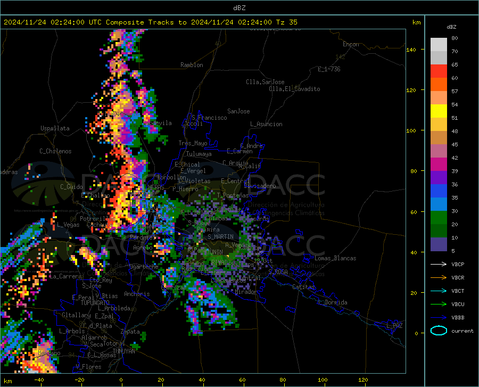Click the Encon place label
Viewport: 479px width, 387px height.
351,44
